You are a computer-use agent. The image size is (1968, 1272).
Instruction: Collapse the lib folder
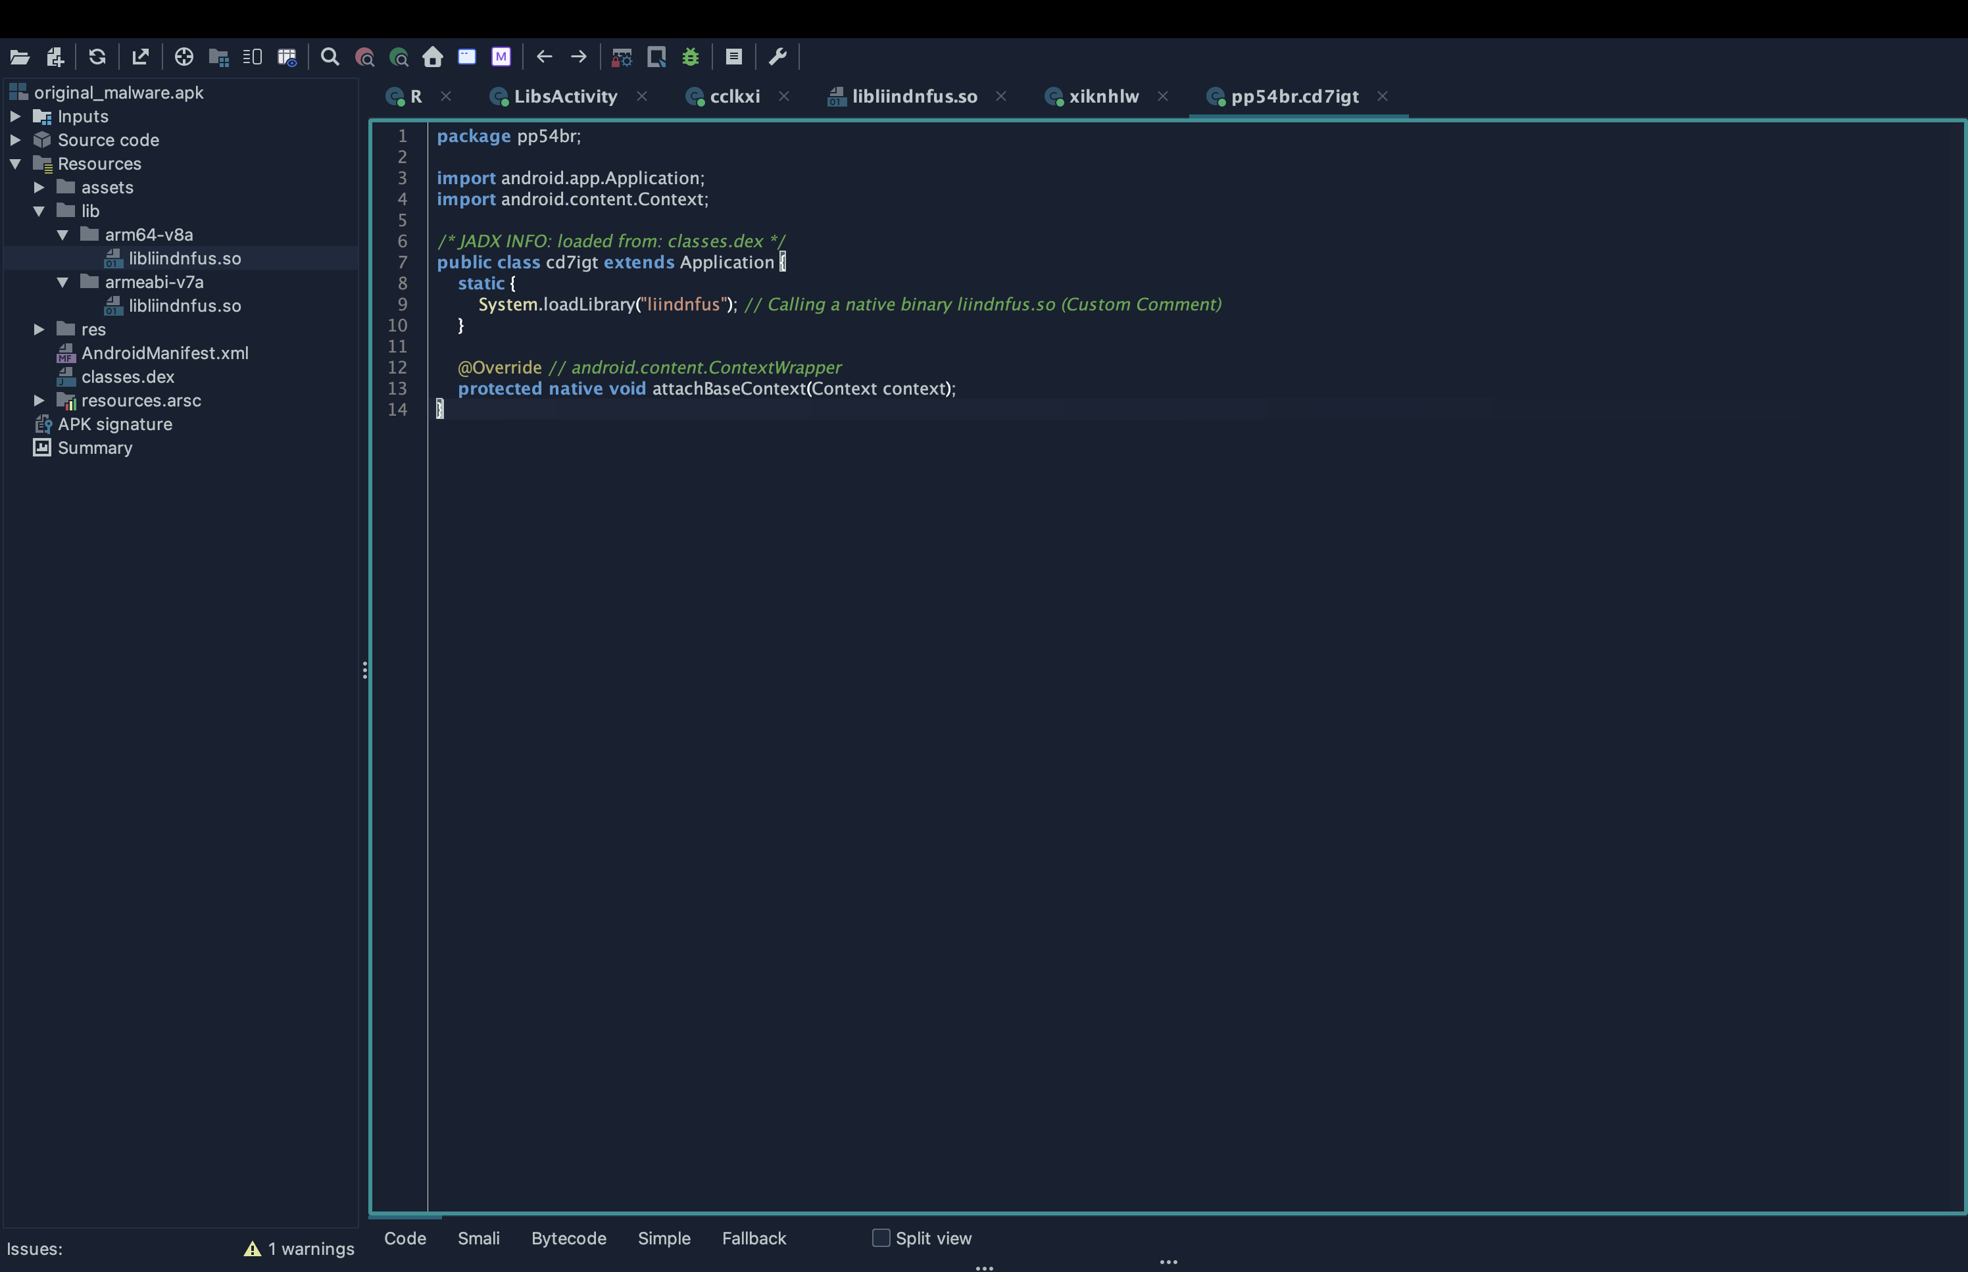click(x=39, y=211)
